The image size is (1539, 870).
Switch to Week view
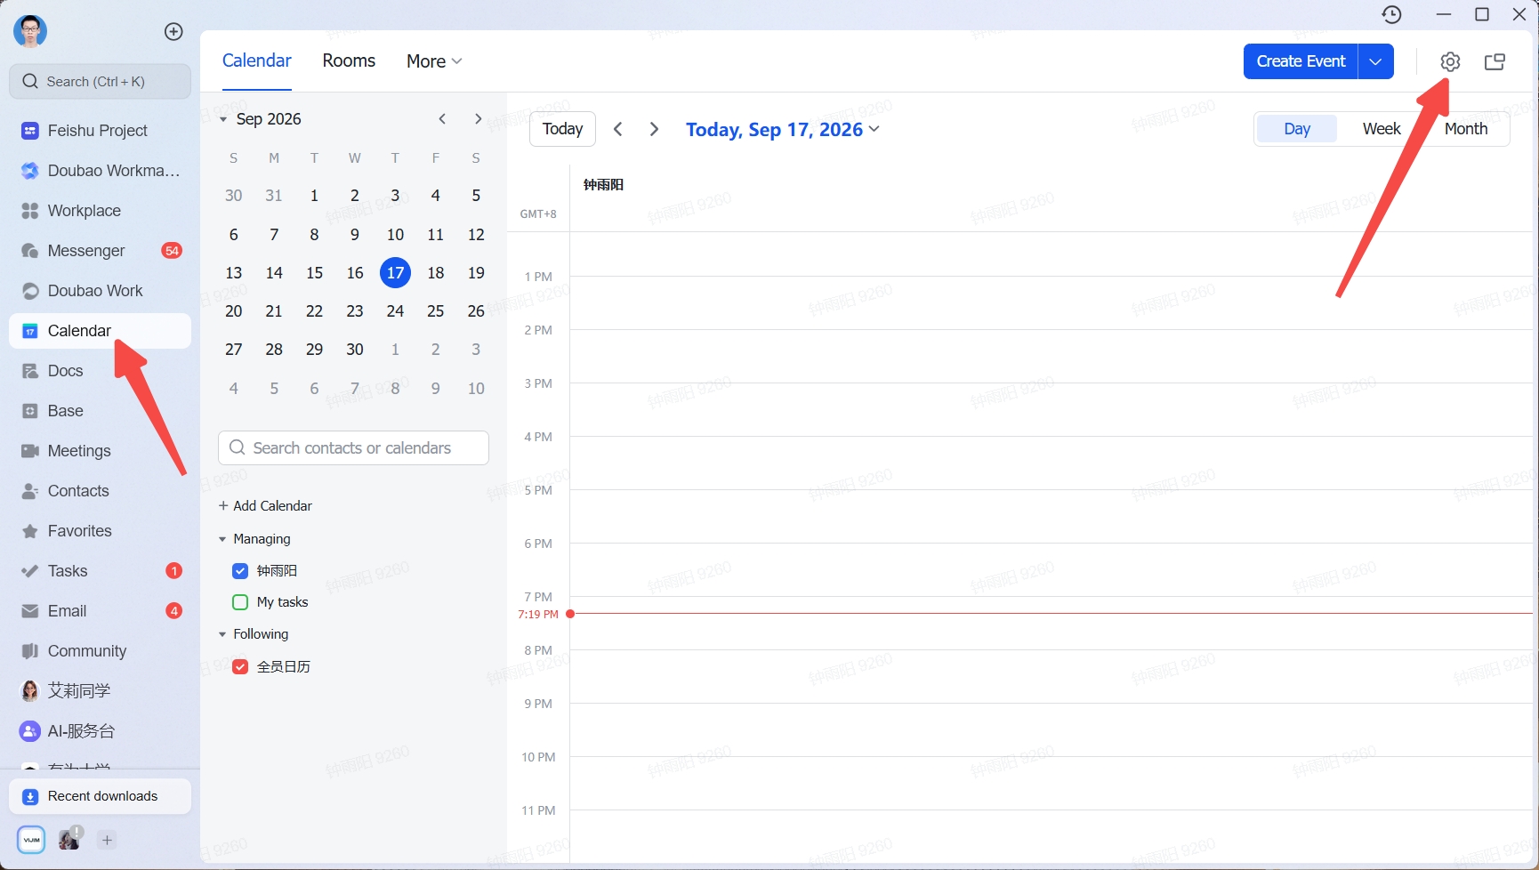pos(1382,129)
